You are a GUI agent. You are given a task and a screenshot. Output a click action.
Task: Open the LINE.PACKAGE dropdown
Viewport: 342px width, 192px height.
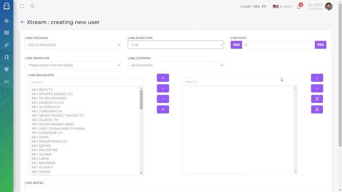73,45
